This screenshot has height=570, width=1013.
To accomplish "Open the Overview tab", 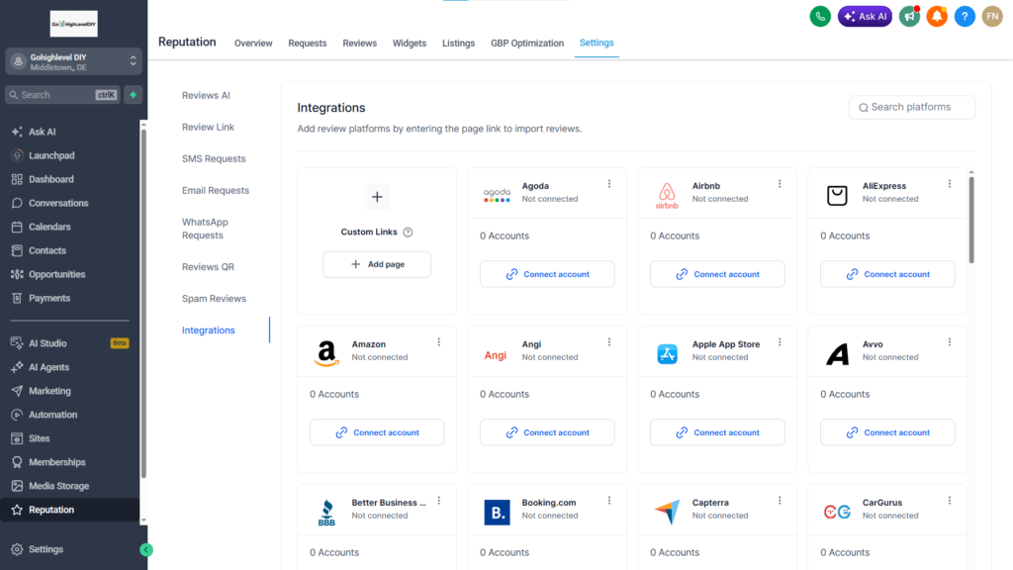I will tap(253, 44).
